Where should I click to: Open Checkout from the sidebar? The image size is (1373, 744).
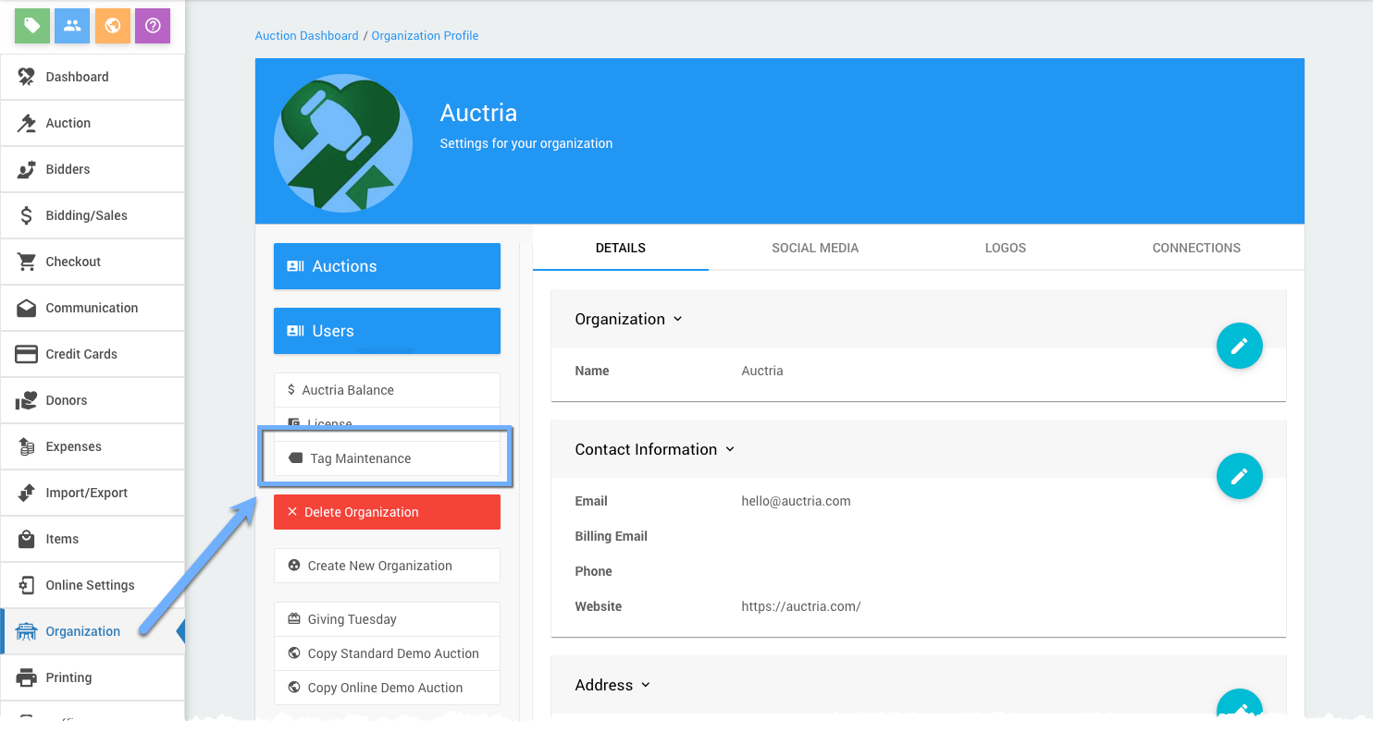click(x=73, y=262)
